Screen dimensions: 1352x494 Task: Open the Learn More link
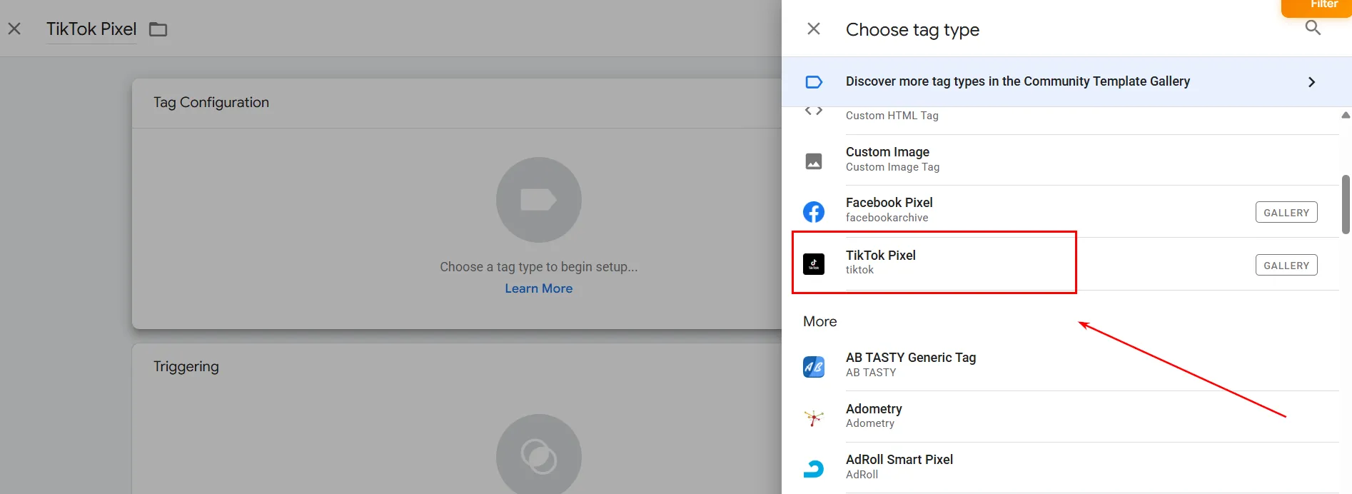pos(539,288)
